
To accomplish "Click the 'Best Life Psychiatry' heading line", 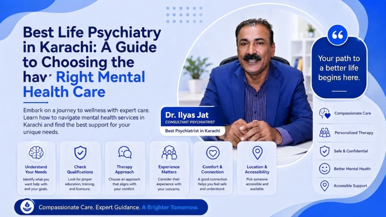I will (x=92, y=32).
